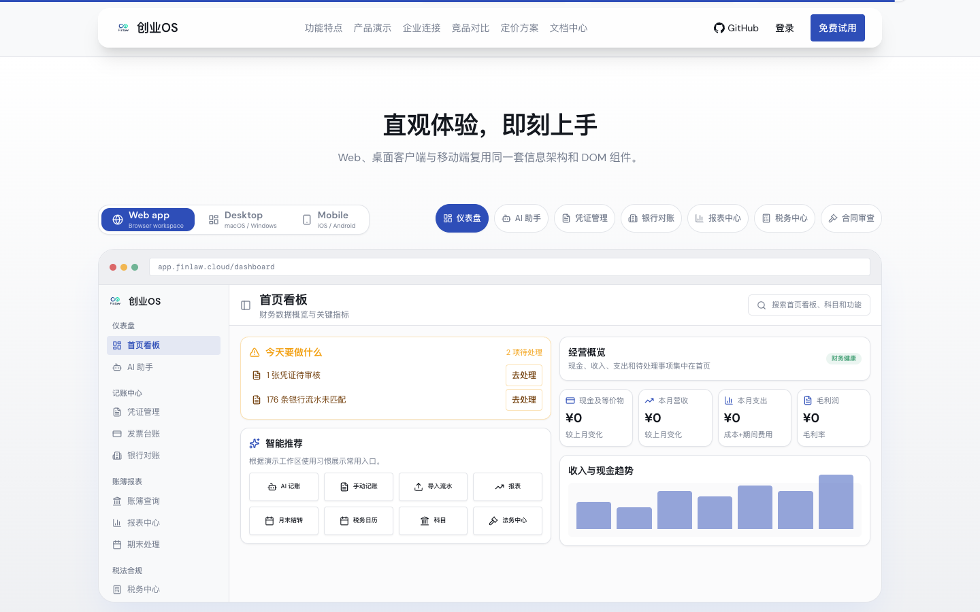Viewport: 980px width, 612px height.
Task: Click the 登录 login link
Action: click(785, 28)
